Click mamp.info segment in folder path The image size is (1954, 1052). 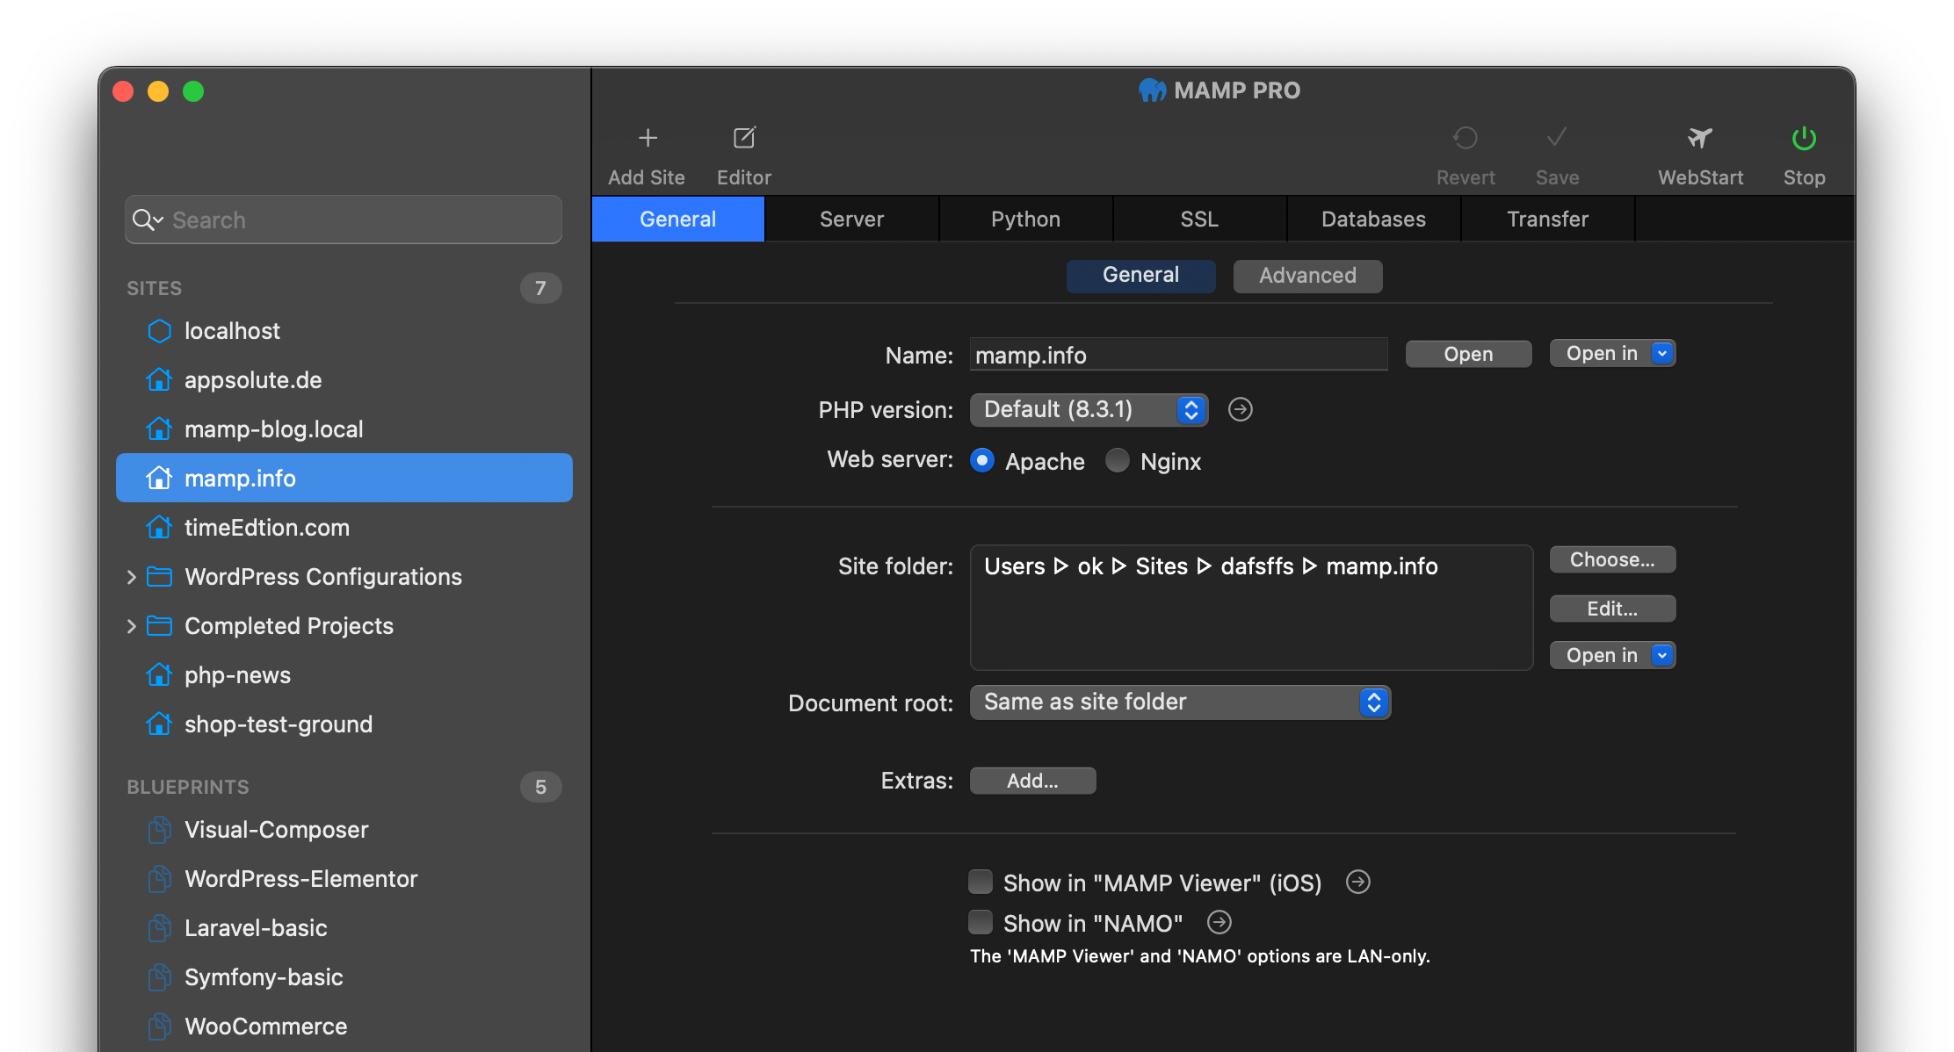pyautogui.click(x=1382, y=566)
